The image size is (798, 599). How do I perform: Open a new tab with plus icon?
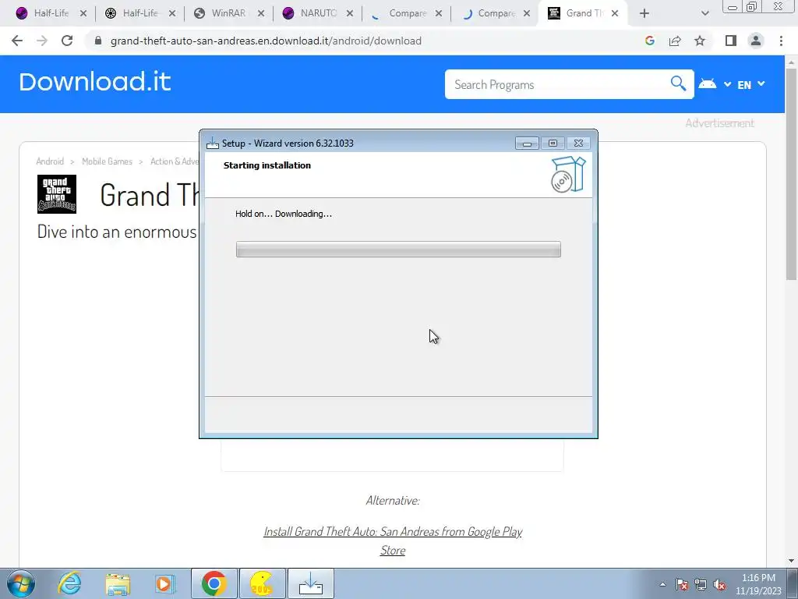[x=644, y=14]
